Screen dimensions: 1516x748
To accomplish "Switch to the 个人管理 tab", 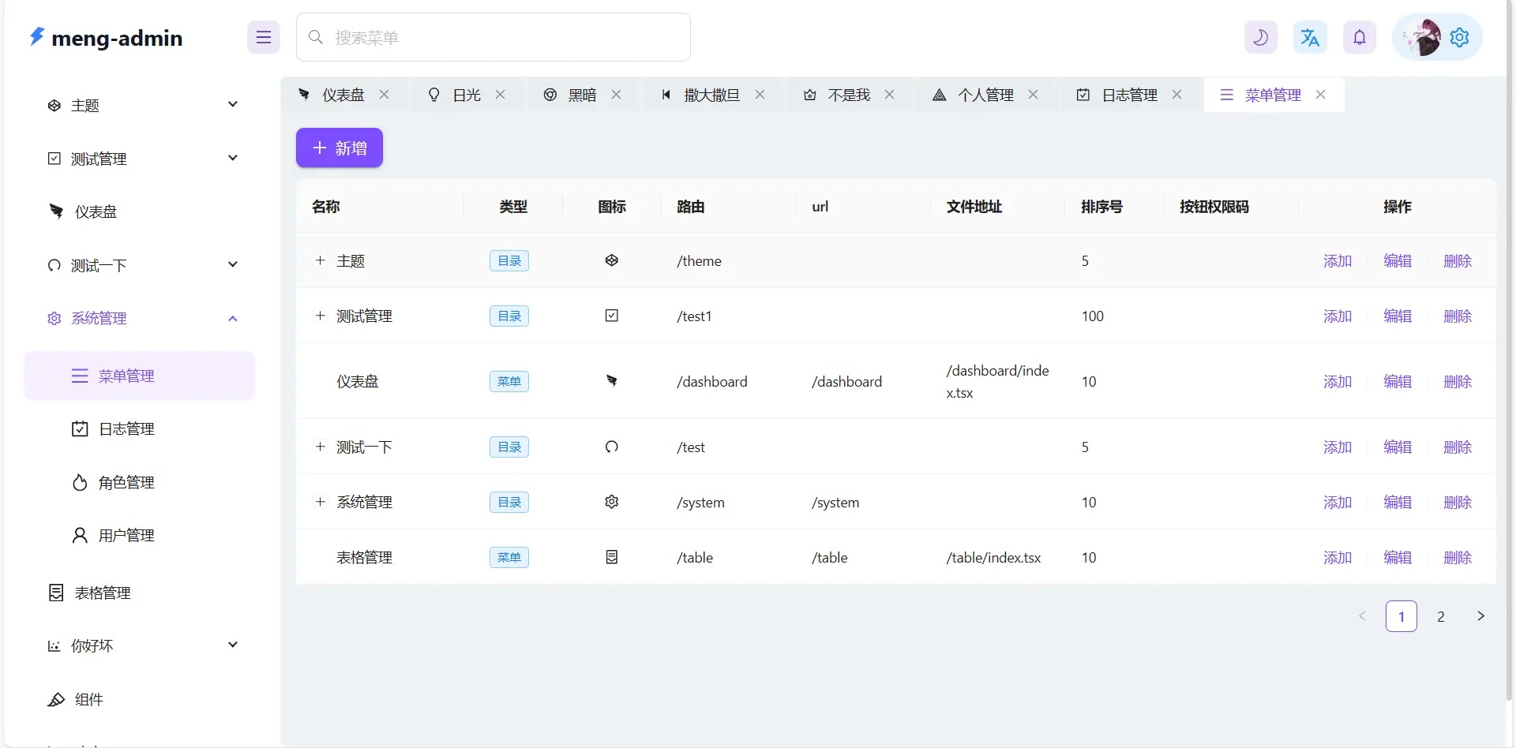I will tap(985, 95).
